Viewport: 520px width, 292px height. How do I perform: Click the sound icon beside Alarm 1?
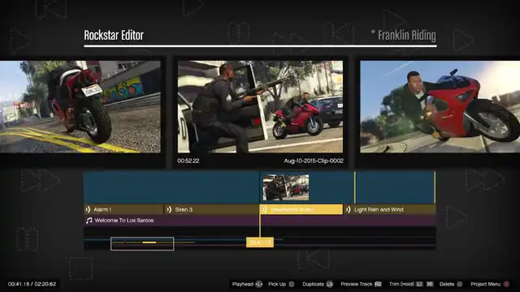(88, 209)
